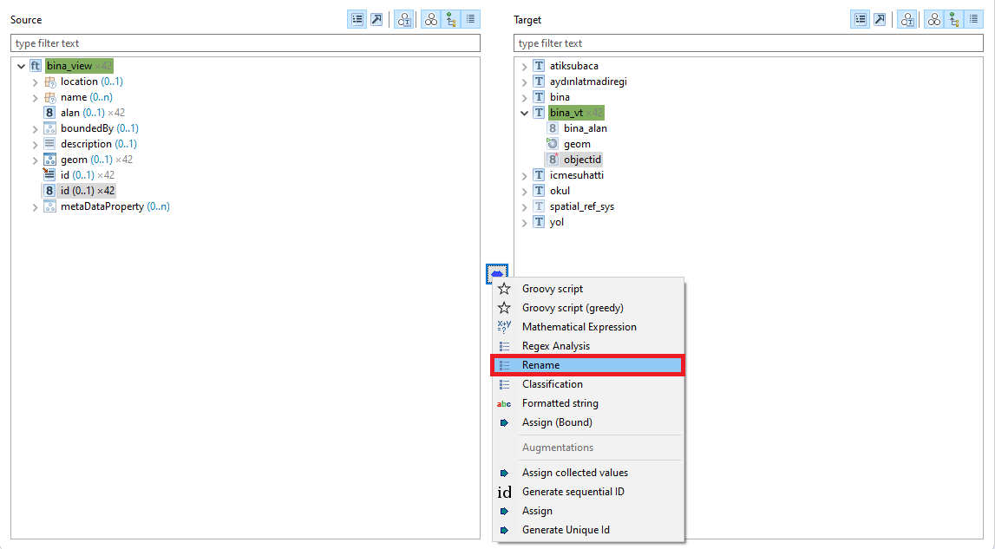
Task: Click the blue mapping arrow button between panels
Action: pos(497,273)
